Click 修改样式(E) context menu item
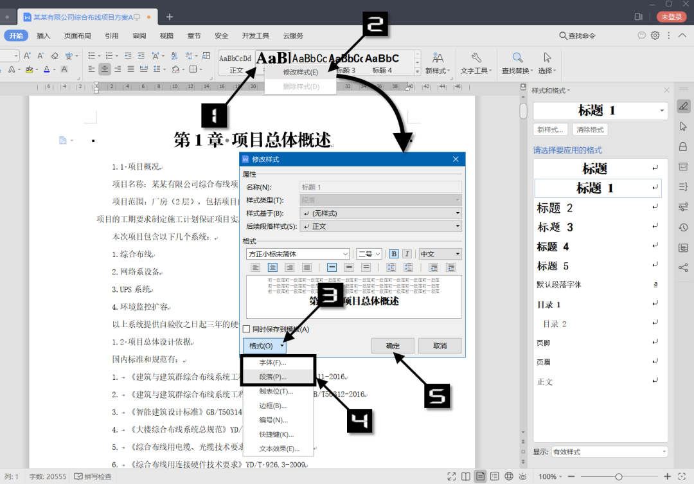 coord(301,72)
